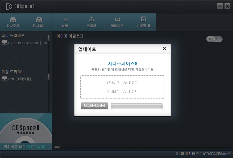The image size is (233, 158).
Task: Minimize the CDSpace8 window
Action: click(x=220, y=6)
